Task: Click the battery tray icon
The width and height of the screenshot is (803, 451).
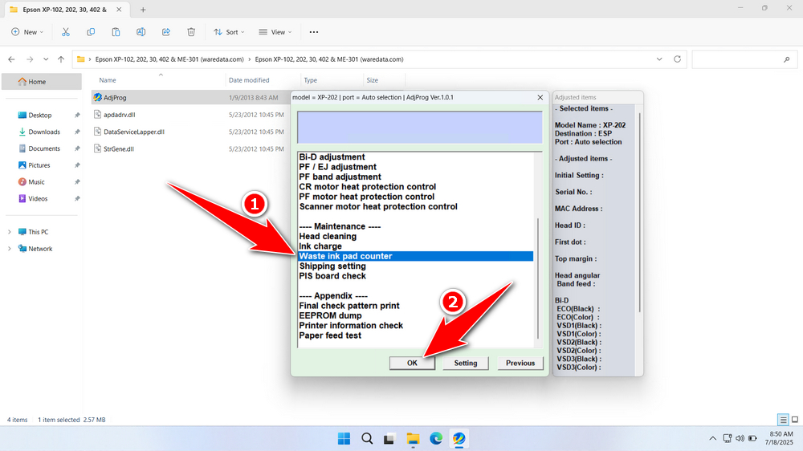Action: coord(753,438)
